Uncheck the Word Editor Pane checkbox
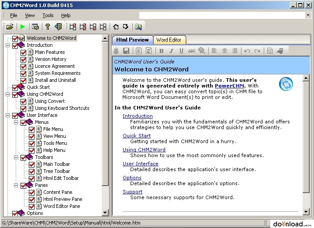Viewport: 314px width, 228px height. click(31, 207)
